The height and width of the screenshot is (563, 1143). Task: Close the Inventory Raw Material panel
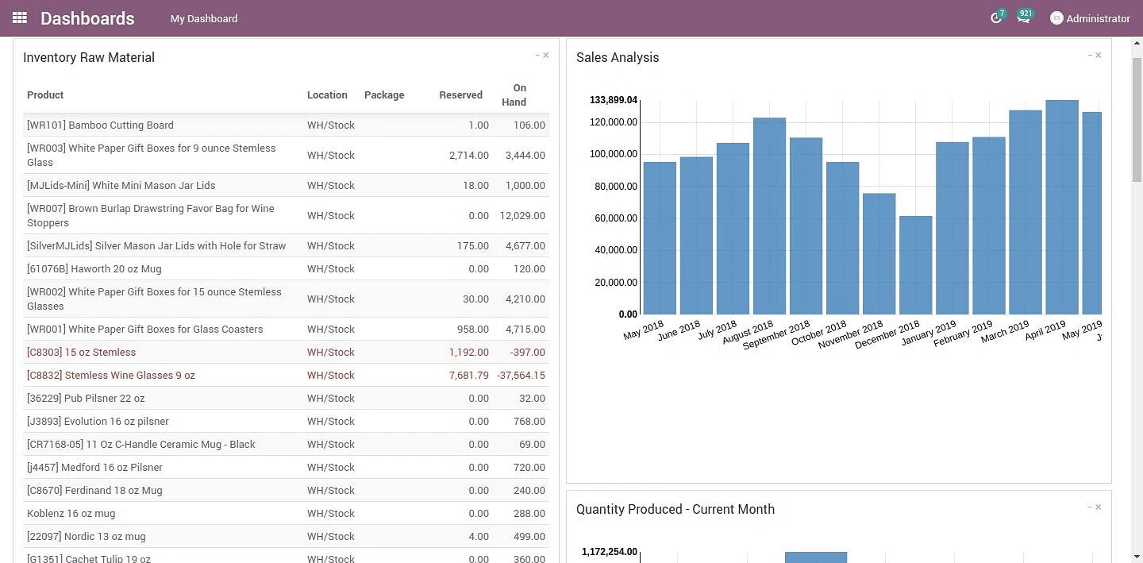click(x=546, y=55)
